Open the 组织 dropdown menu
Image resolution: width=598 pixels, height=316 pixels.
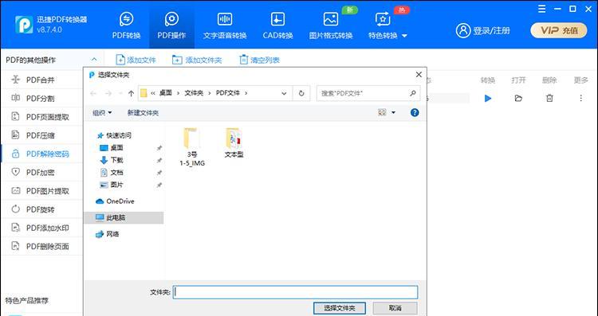[102, 113]
